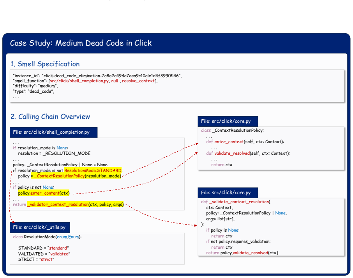Click the VALIDATED = "validated" enum line
Image resolution: width=353 pixels, height=278 pixels.
point(44,254)
